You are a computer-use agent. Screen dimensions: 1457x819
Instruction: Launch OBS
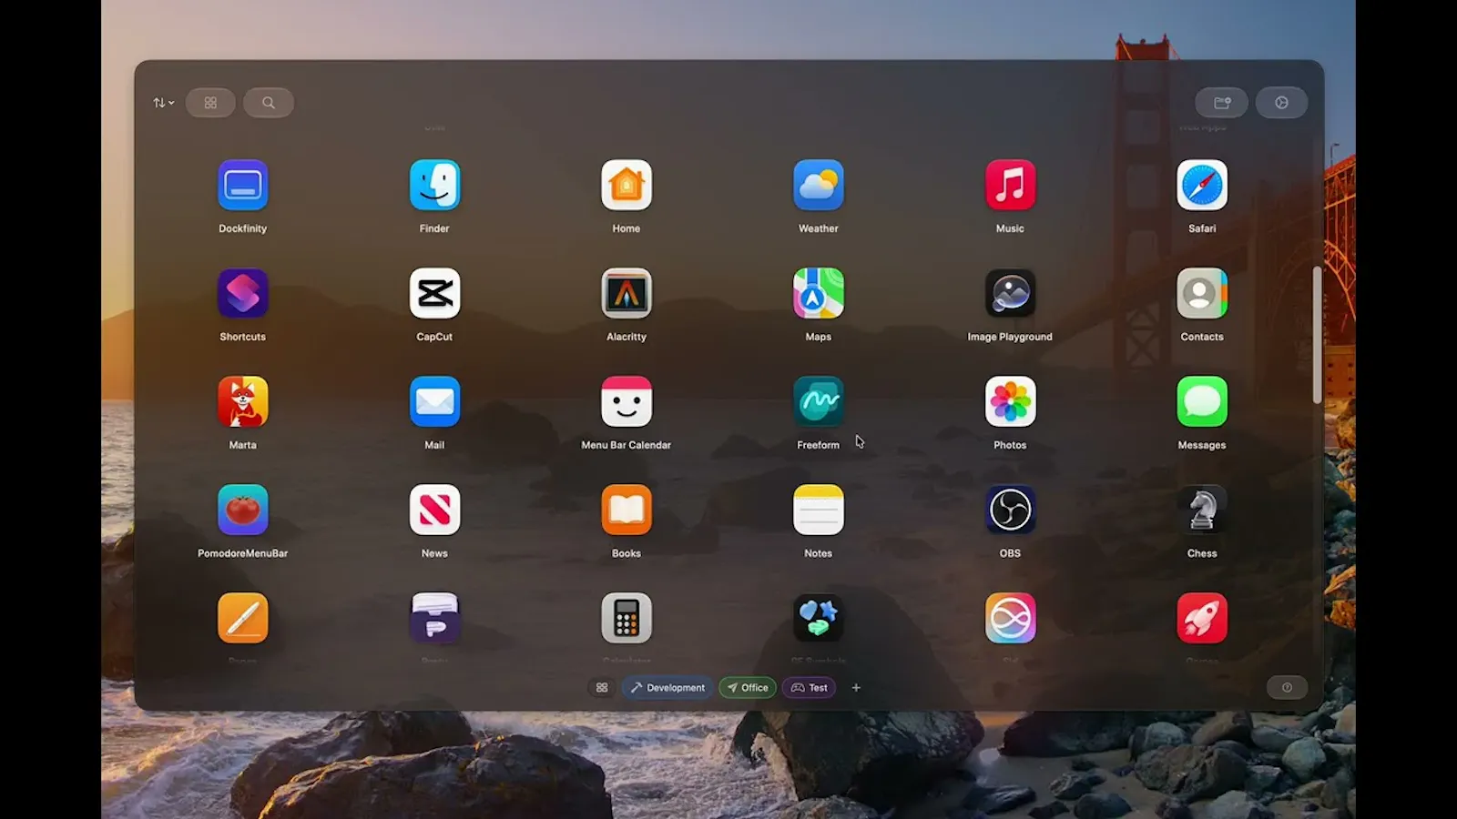pyautogui.click(x=1010, y=511)
